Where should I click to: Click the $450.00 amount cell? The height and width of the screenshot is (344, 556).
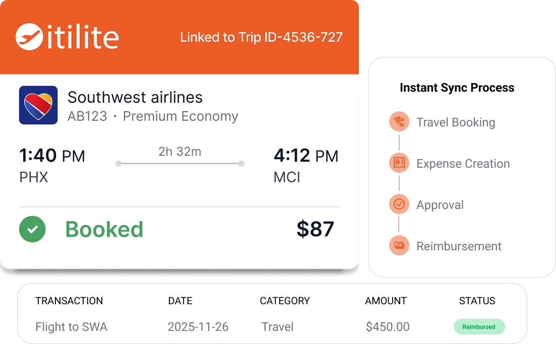click(x=388, y=327)
